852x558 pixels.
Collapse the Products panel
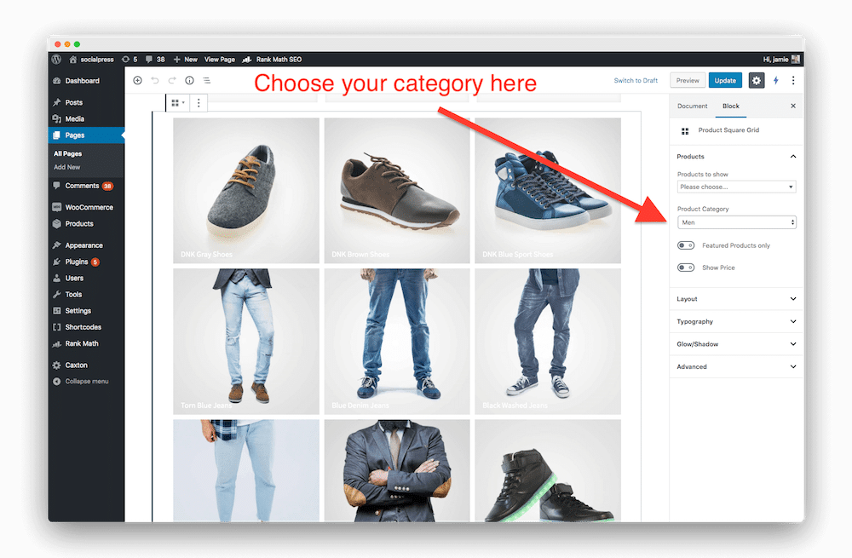(737, 157)
